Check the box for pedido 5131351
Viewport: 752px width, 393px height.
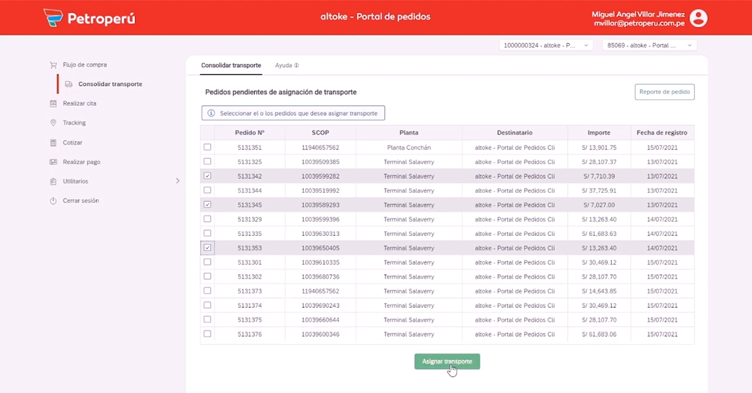pos(207,148)
